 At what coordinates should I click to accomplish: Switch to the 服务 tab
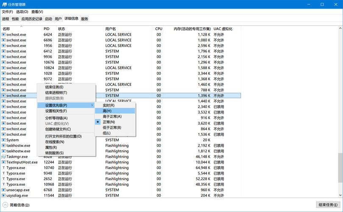(84, 19)
